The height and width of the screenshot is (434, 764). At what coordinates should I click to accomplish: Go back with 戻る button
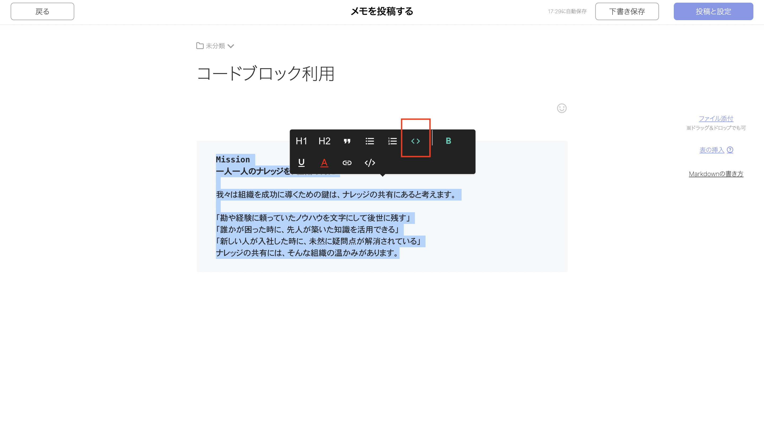pos(42,11)
